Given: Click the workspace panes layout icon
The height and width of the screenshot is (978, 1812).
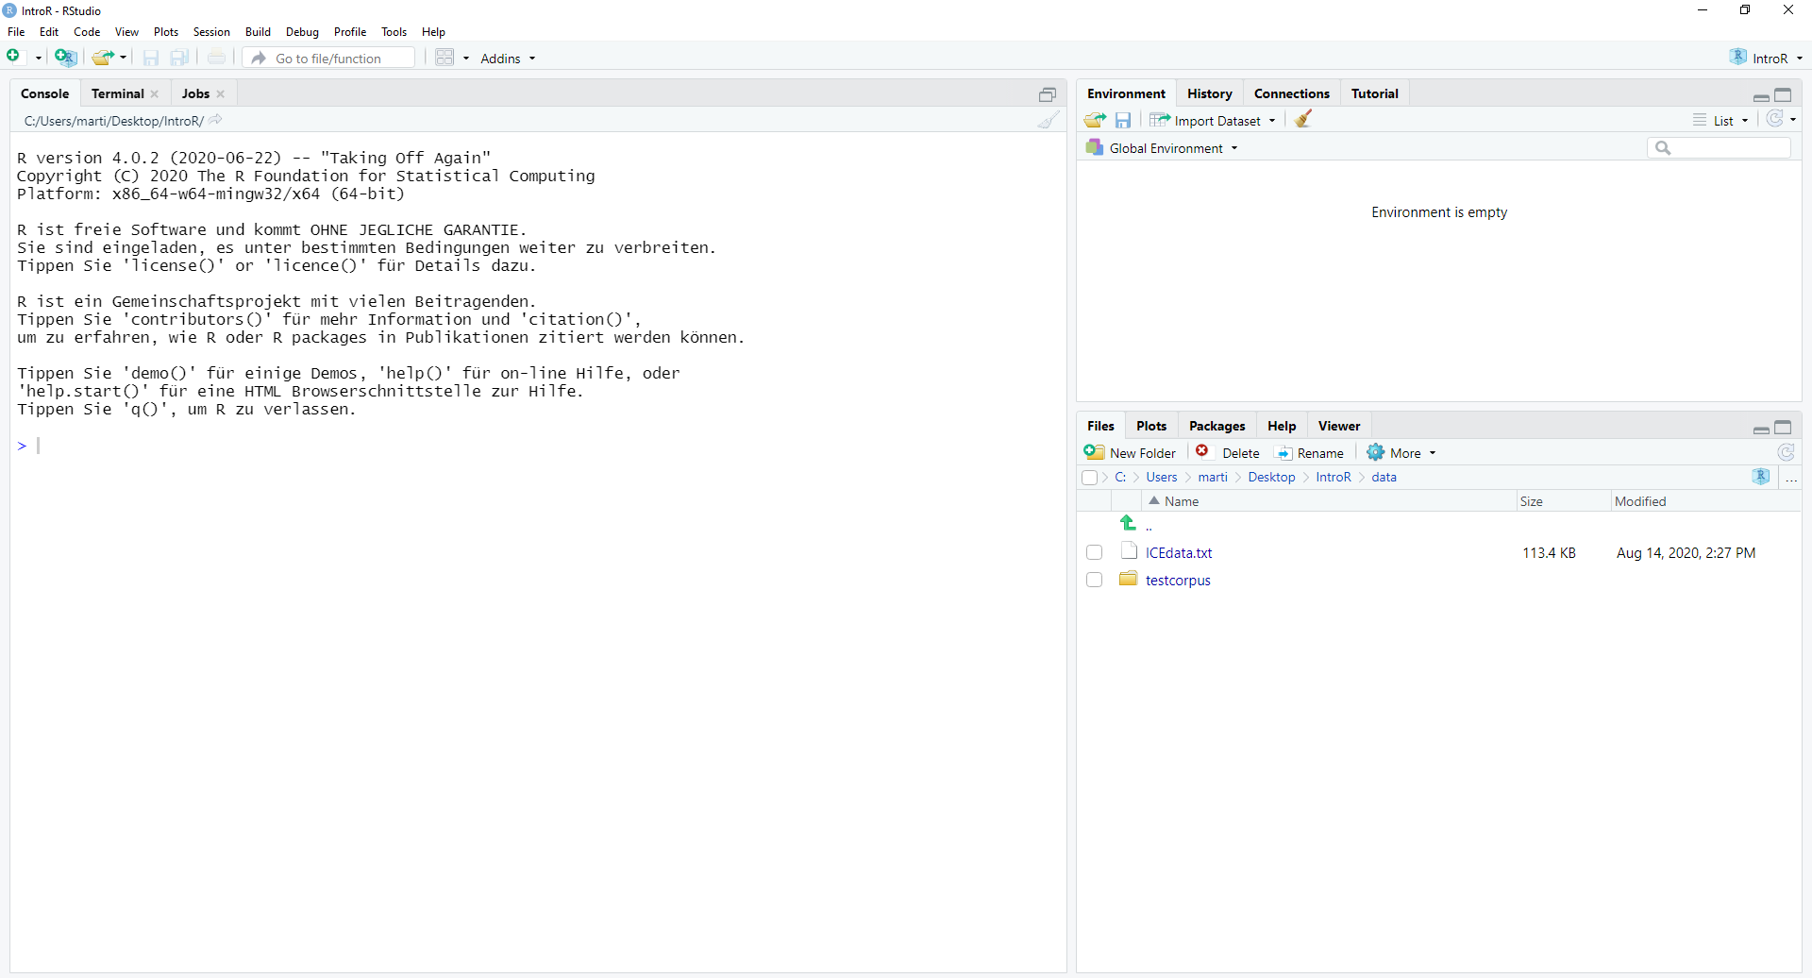Looking at the screenshot, I should point(445,58).
